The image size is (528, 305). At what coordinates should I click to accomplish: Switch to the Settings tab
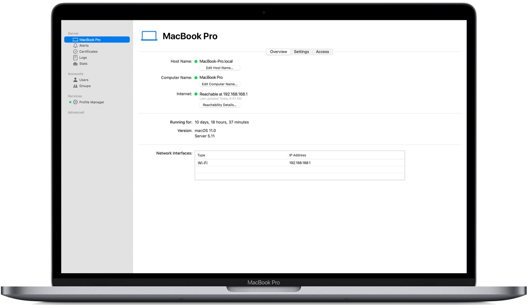pos(301,51)
